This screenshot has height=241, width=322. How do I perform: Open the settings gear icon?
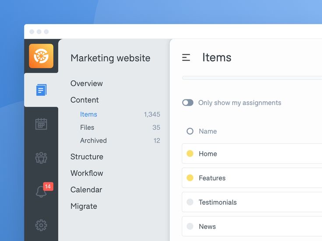tap(41, 225)
